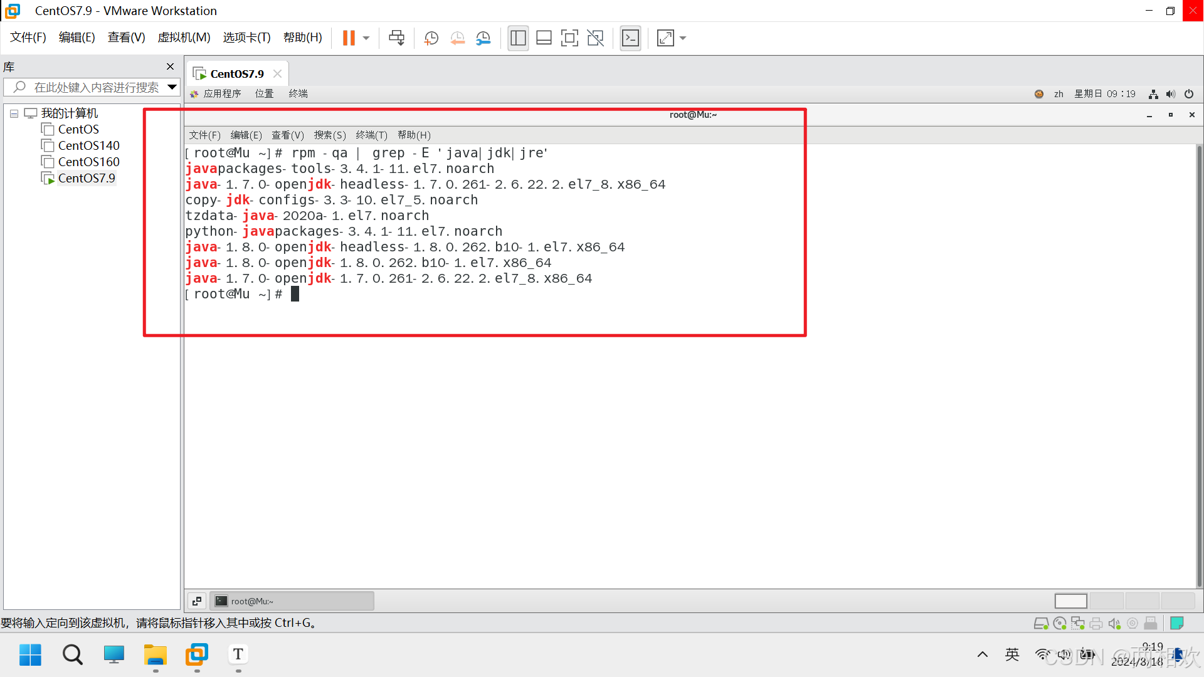Pause the virtual machine with the orange button
The width and height of the screenshot is (1204, 677).
pyautogui.click(x=349, y=38)
